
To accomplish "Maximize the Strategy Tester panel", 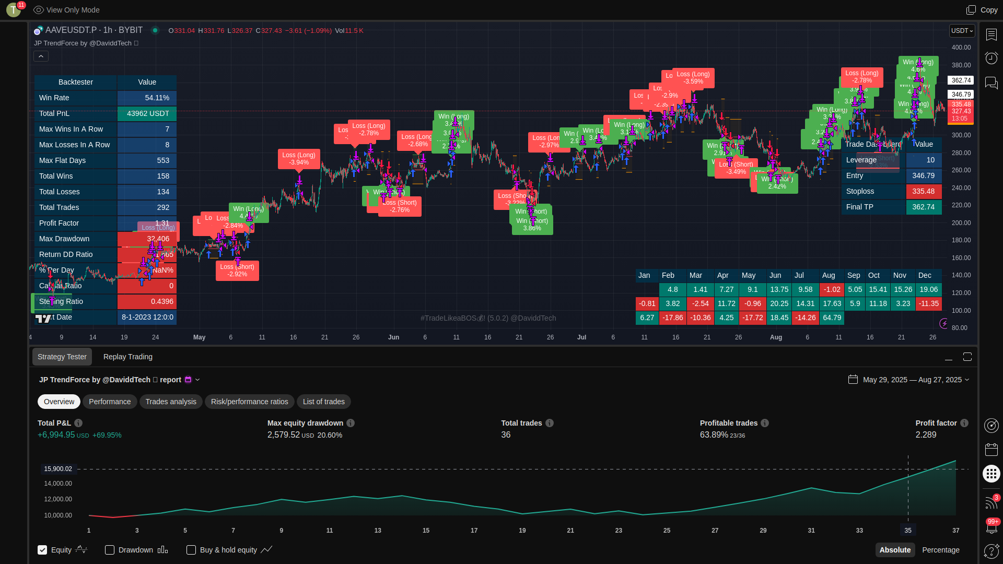I will 967,357.
